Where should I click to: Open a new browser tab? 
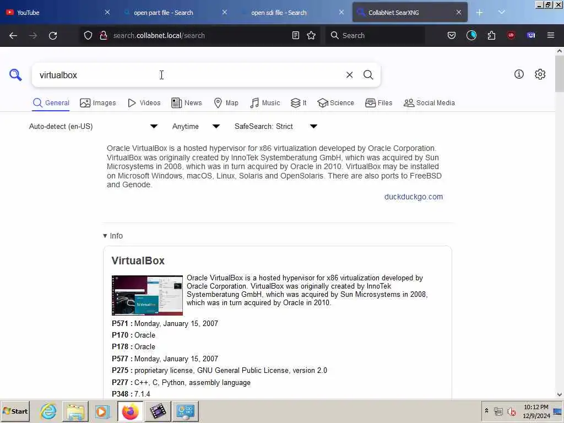(480, 13)
